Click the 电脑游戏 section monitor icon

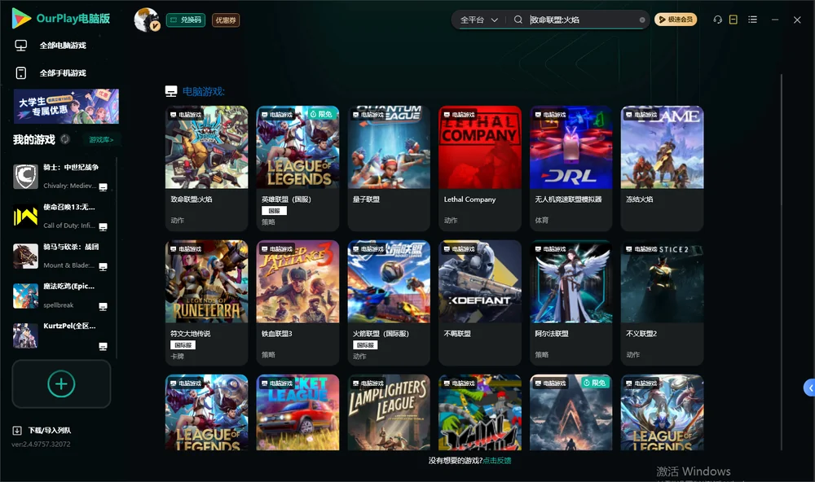point(171,91)
